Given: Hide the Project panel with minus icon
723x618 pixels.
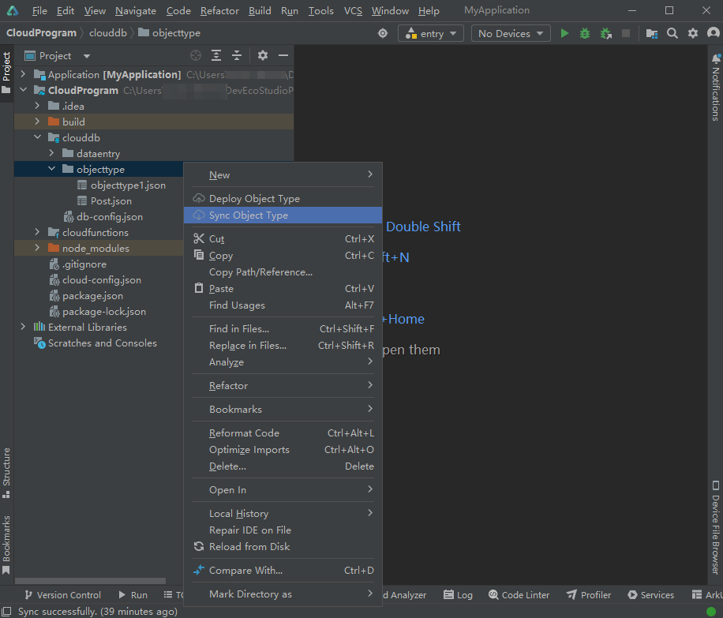Looking at the screenshot, I should click(283, 56).
